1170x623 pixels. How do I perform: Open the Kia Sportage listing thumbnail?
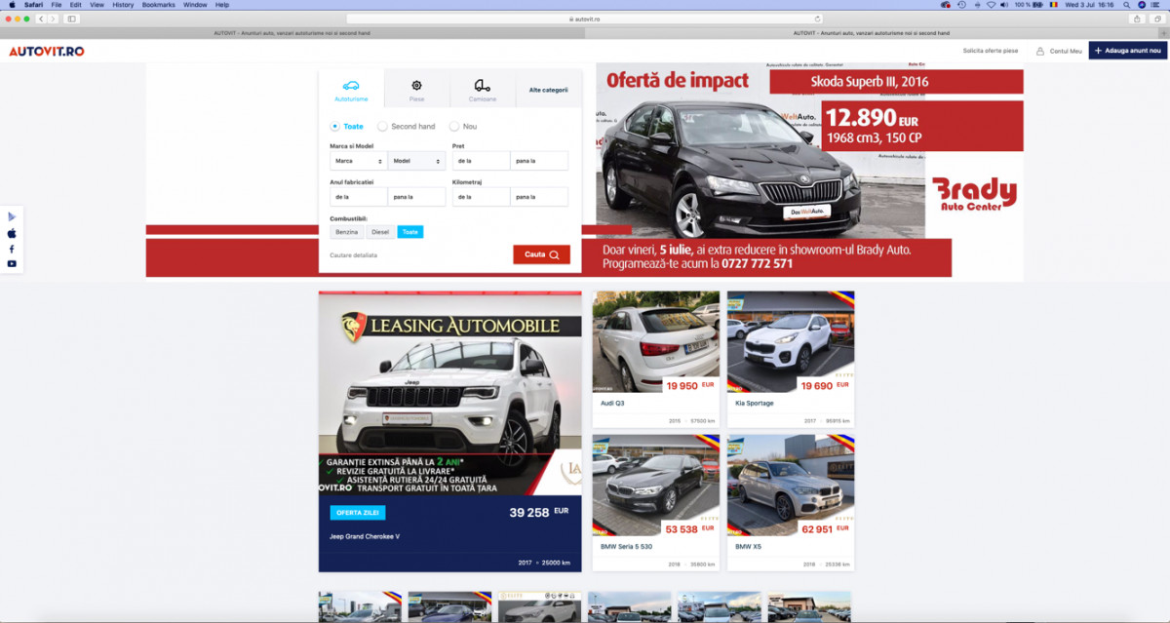click(x=790, y=341)
